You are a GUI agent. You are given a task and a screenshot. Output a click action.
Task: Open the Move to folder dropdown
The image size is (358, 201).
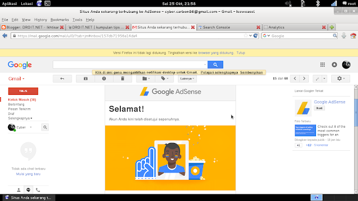tap(146, 79)
